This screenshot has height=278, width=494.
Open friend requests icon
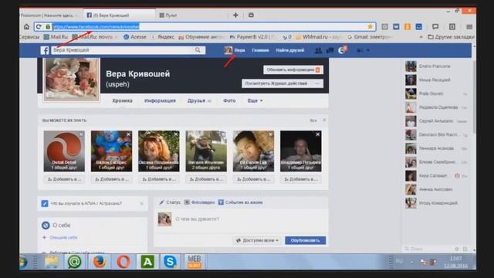coord(318,50)
